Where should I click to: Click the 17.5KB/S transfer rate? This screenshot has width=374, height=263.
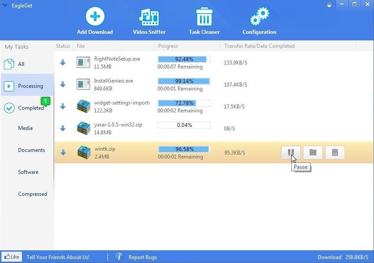point(234,106)
